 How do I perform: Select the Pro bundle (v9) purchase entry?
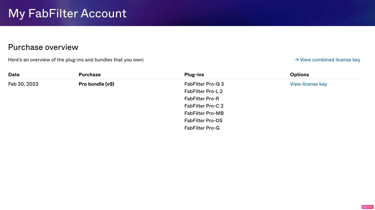tap(96, 84)
